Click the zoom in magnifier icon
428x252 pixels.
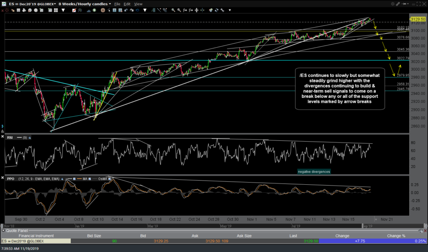tap(173, 10)
